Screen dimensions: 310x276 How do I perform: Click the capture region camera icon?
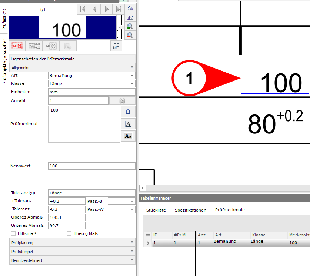(116, 46)
